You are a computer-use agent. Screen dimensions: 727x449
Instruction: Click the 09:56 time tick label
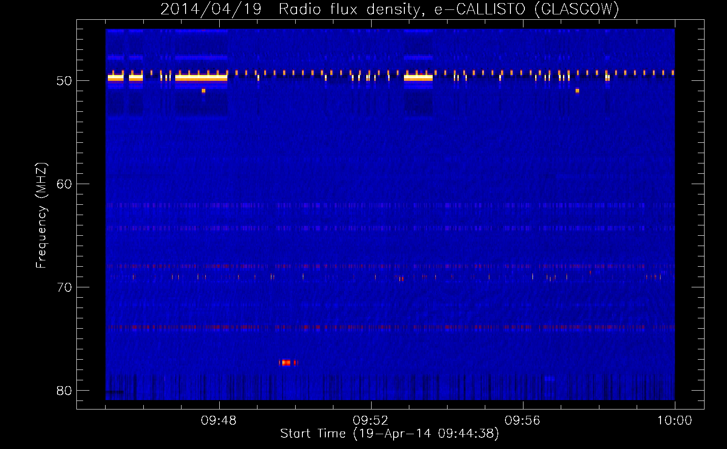pyautogui.click(x=523, y=421)
